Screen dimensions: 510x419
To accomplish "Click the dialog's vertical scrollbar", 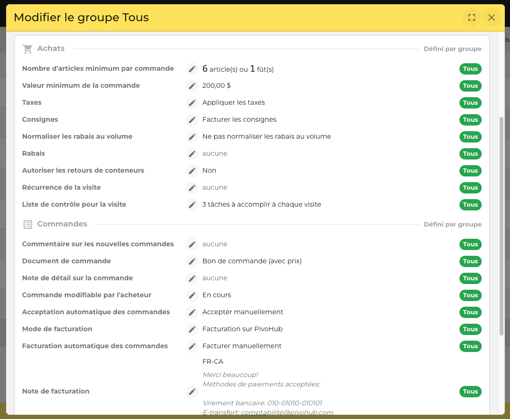I will point(501,226).
